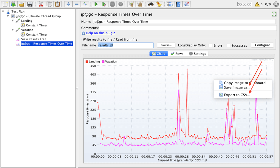Open Search with binoculars icon

coord(151,4)
